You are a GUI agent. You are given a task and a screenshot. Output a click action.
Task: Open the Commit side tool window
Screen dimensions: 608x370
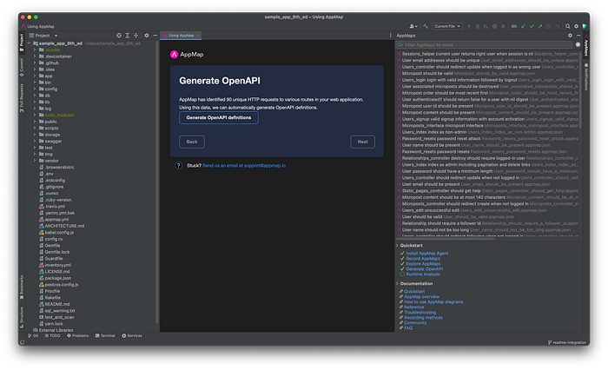tap(22, 68)
